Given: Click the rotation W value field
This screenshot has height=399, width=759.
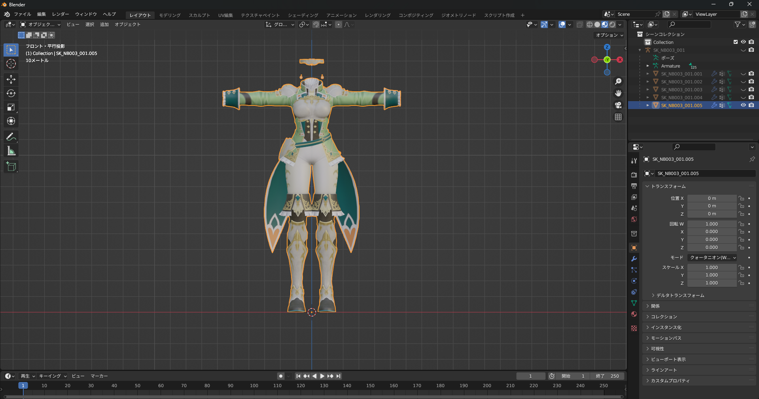Looking at the screenshot, I should (712, 224).
